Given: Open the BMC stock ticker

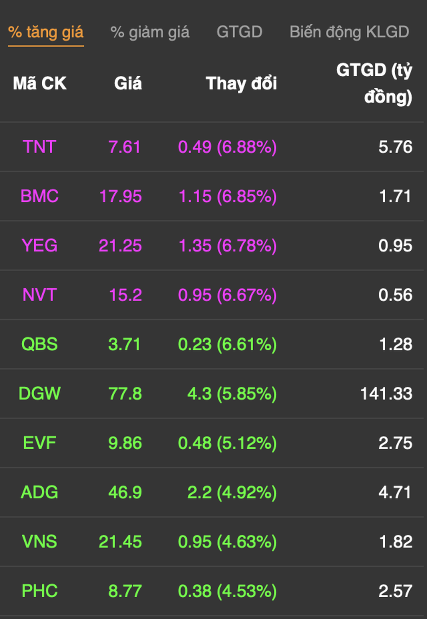Looking at the screenshot, I should tap(39, 196).
